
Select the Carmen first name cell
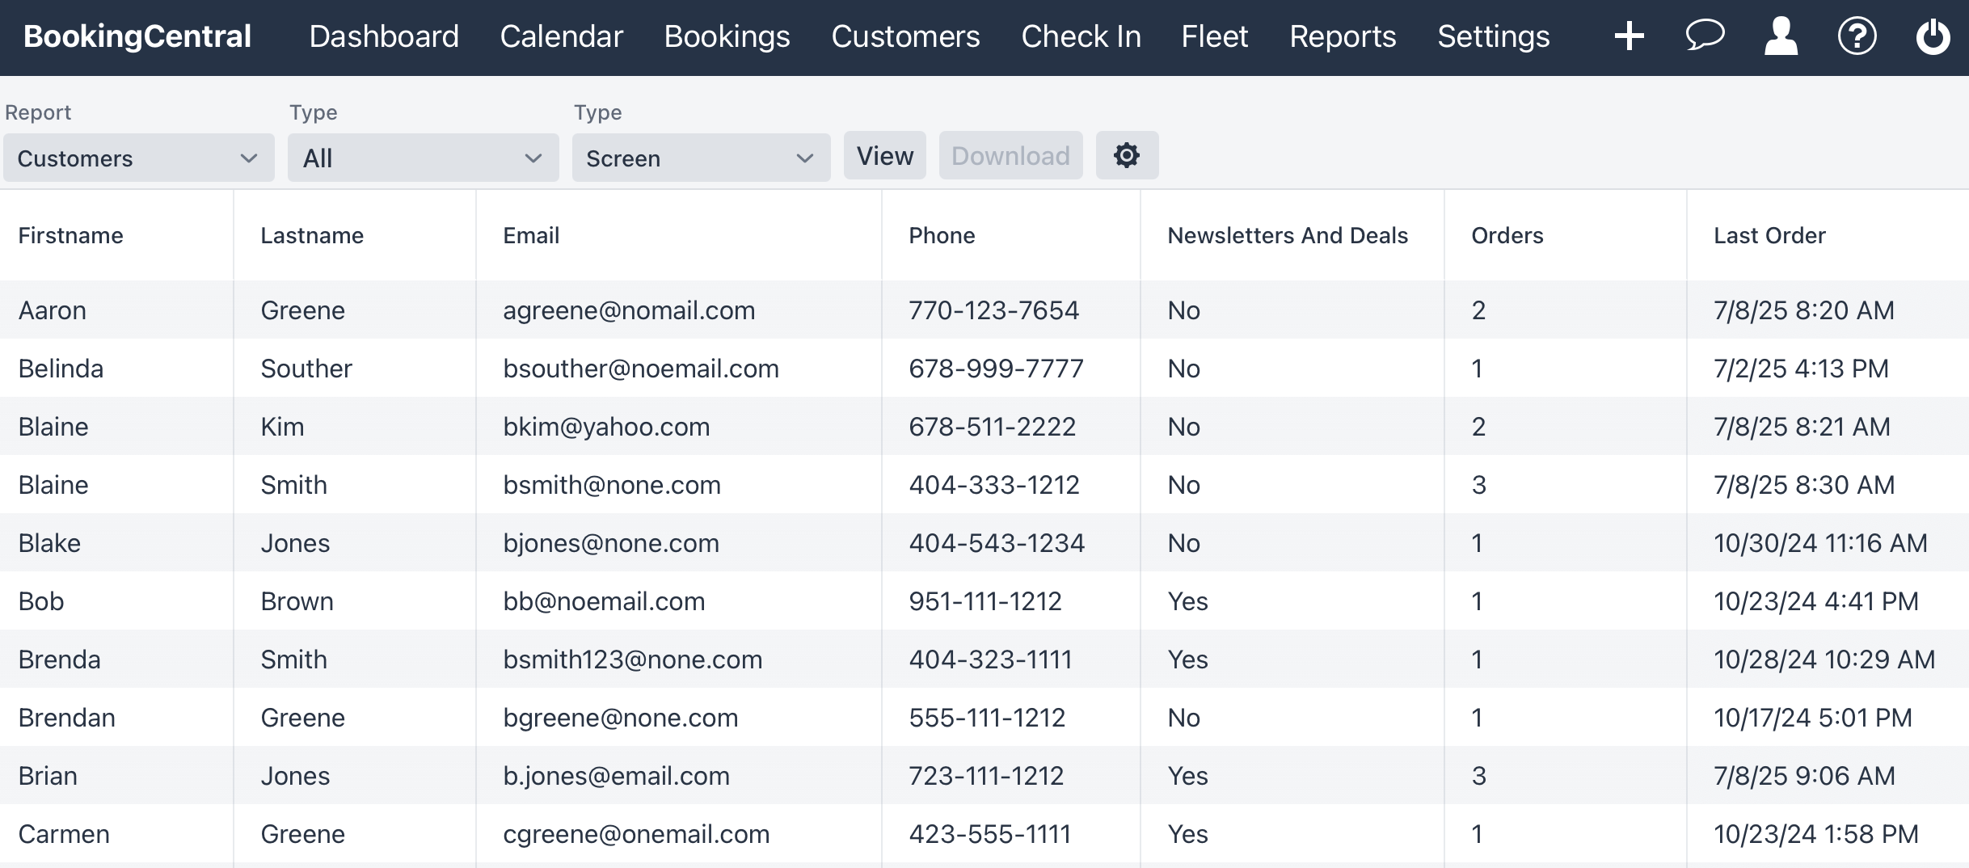[x=64, y=834]
